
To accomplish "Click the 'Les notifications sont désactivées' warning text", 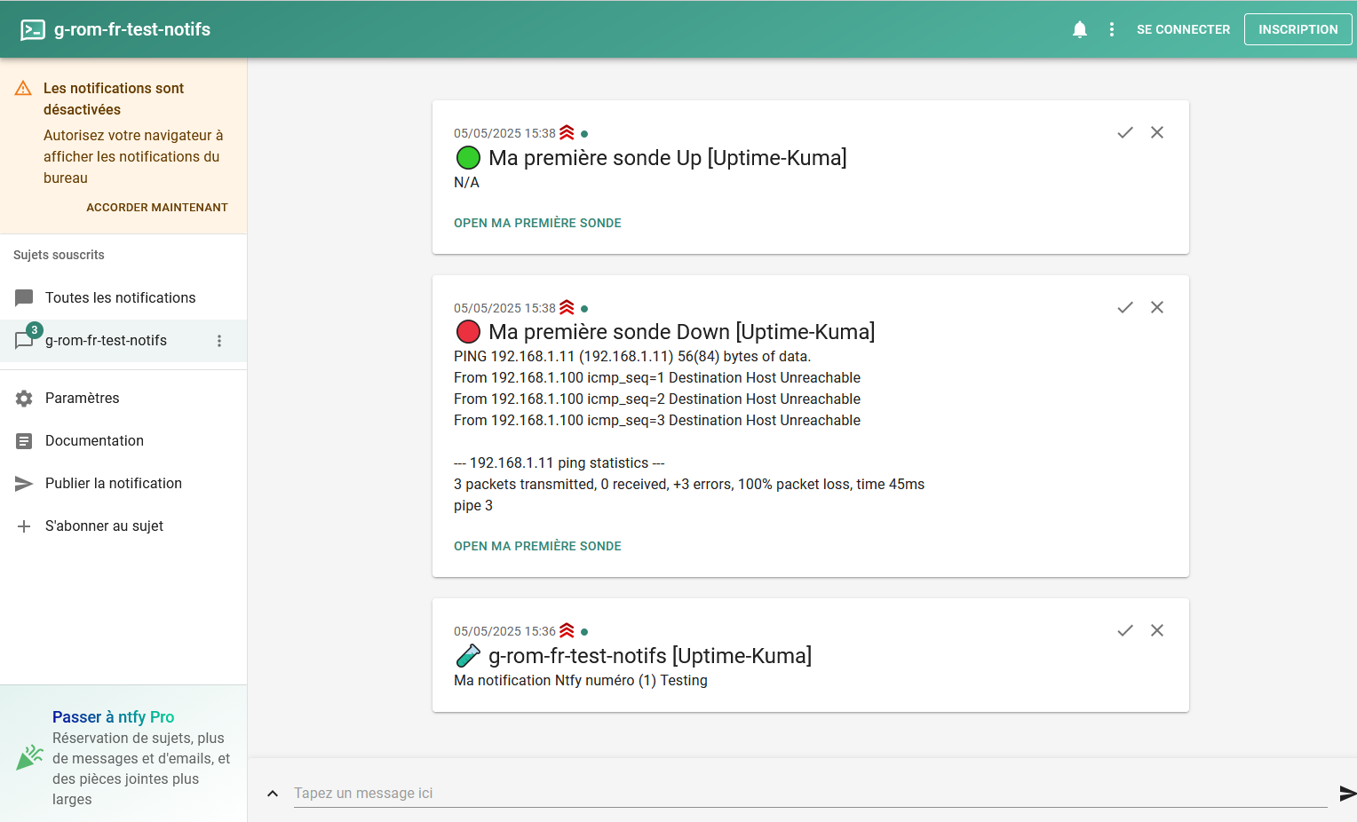I will coord(114,99).
